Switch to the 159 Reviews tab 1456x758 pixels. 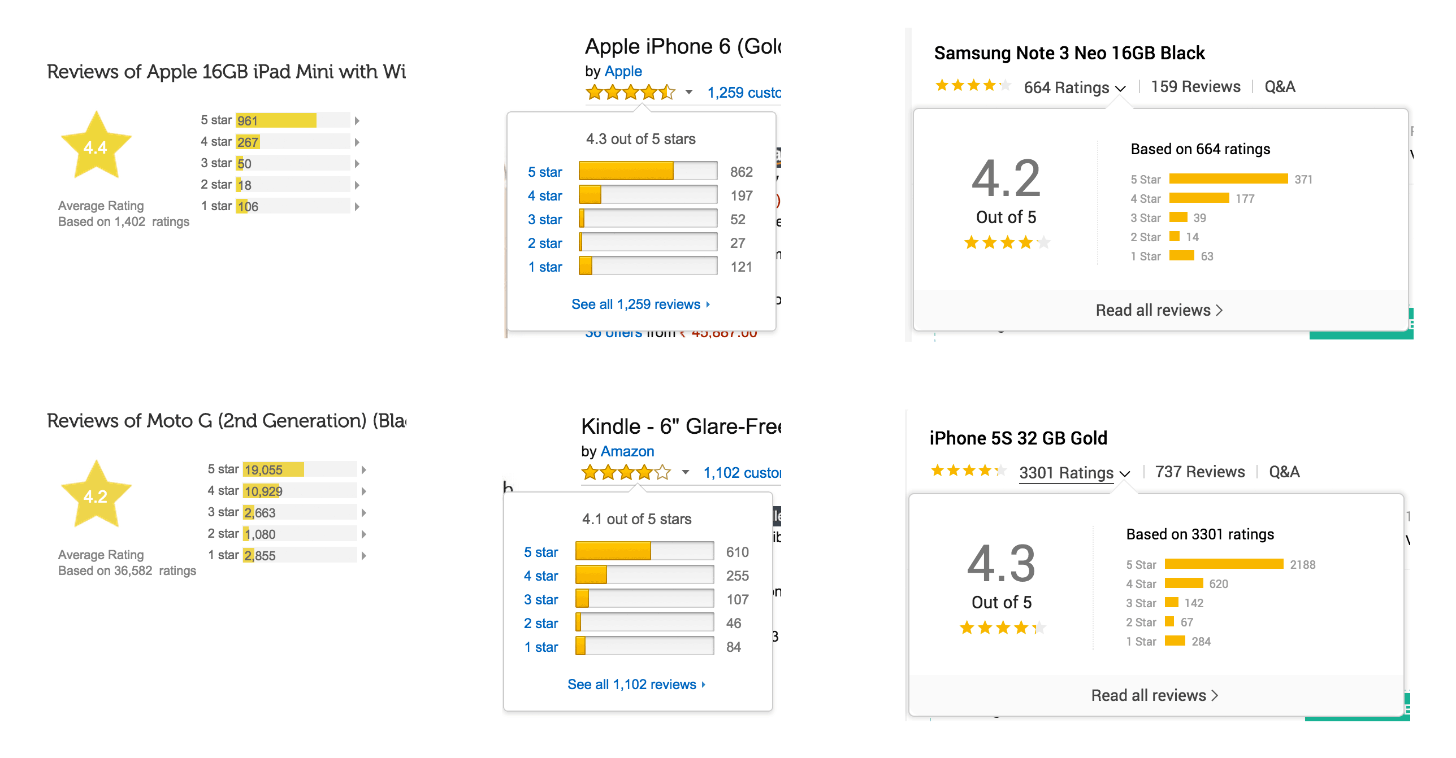[1195, 86]
